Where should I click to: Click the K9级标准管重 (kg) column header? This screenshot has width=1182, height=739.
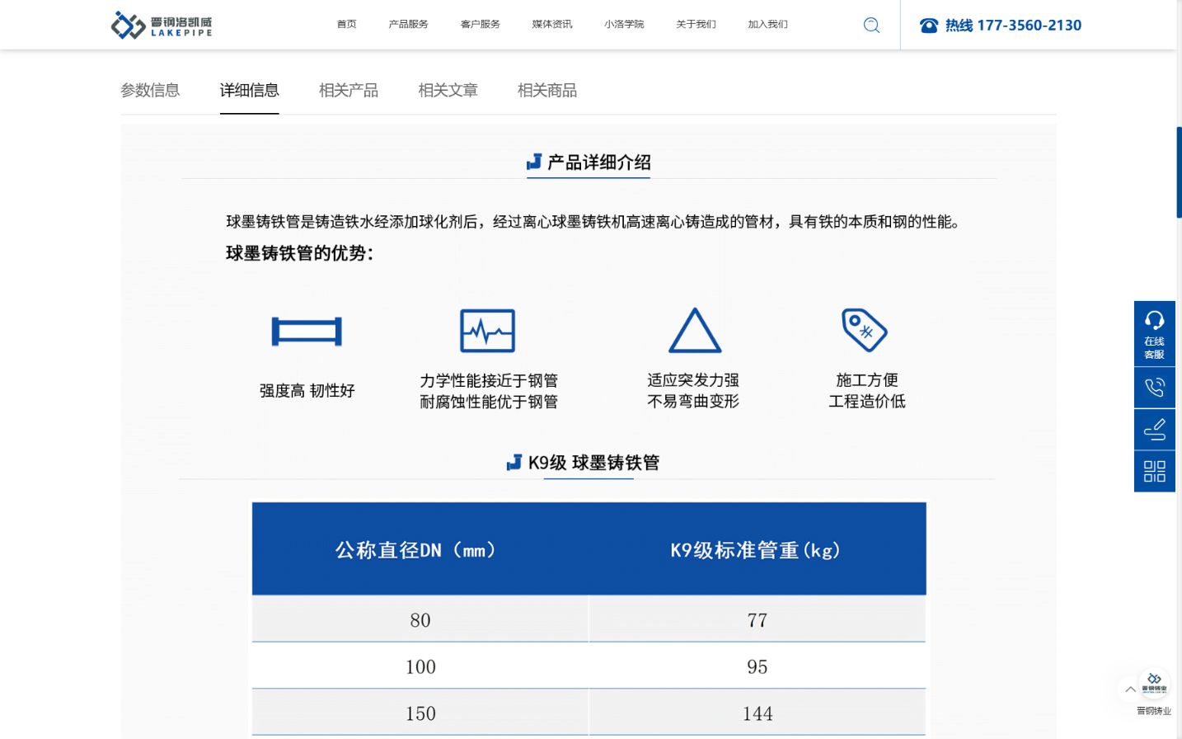[758, 549]
